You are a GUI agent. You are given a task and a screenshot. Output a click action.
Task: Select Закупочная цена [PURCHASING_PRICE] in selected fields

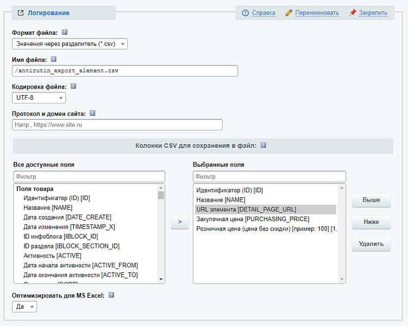tap(253, 219)
